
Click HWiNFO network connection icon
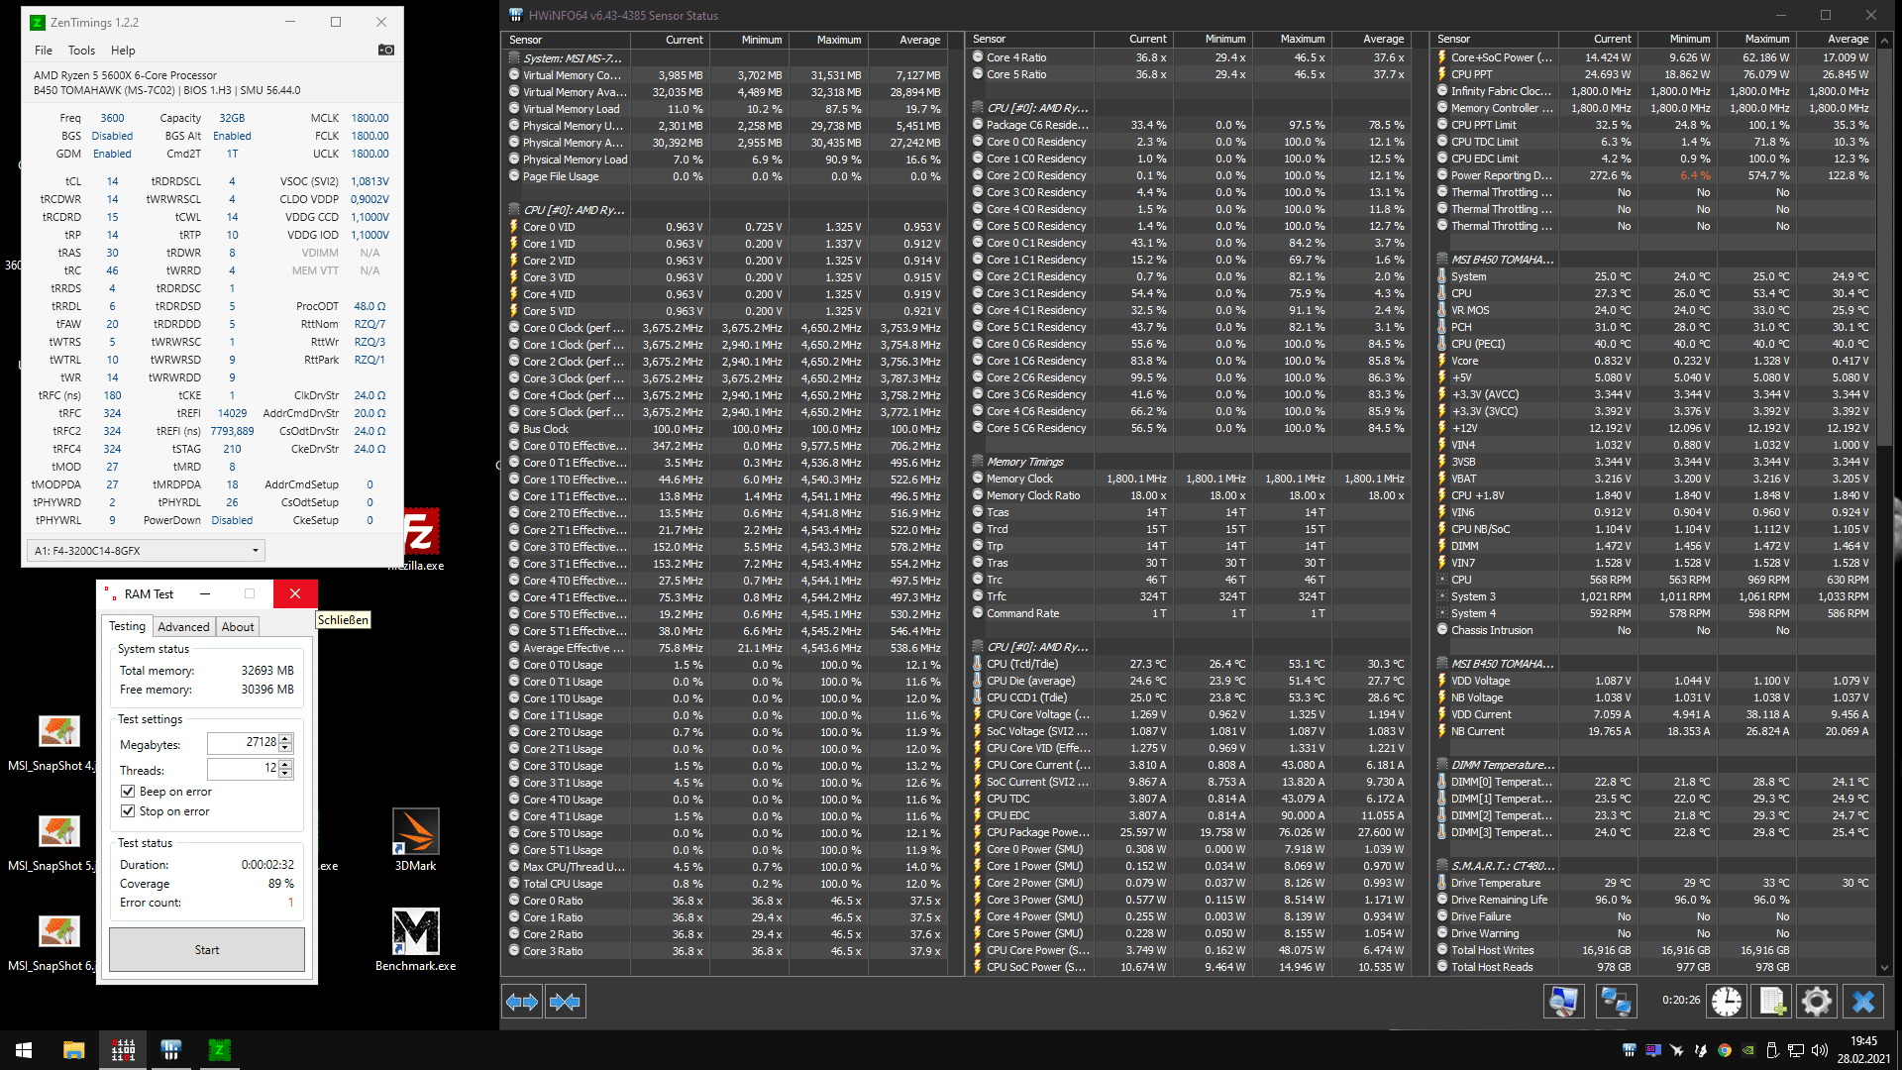tap(1616, 1002)
